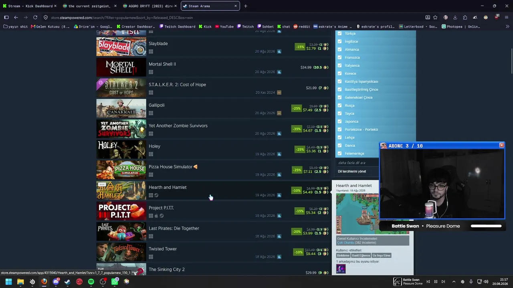Click the Windows platform icon under Mortal Shell II
The height and width of the screenshot is (288, 513).
pos(151,72)
